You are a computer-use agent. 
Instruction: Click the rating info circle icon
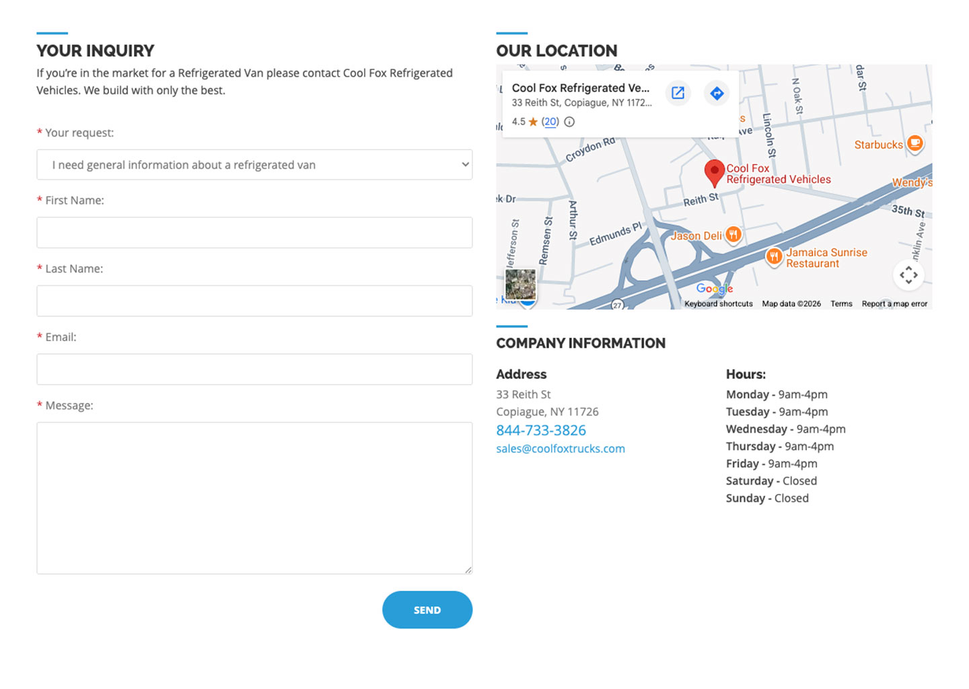coord(569,122)
